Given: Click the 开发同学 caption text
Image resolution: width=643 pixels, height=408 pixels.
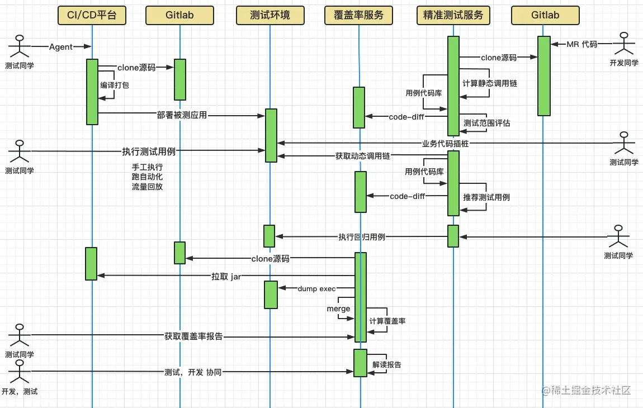Looking at the screenshot, I should (x=624, y=63).
